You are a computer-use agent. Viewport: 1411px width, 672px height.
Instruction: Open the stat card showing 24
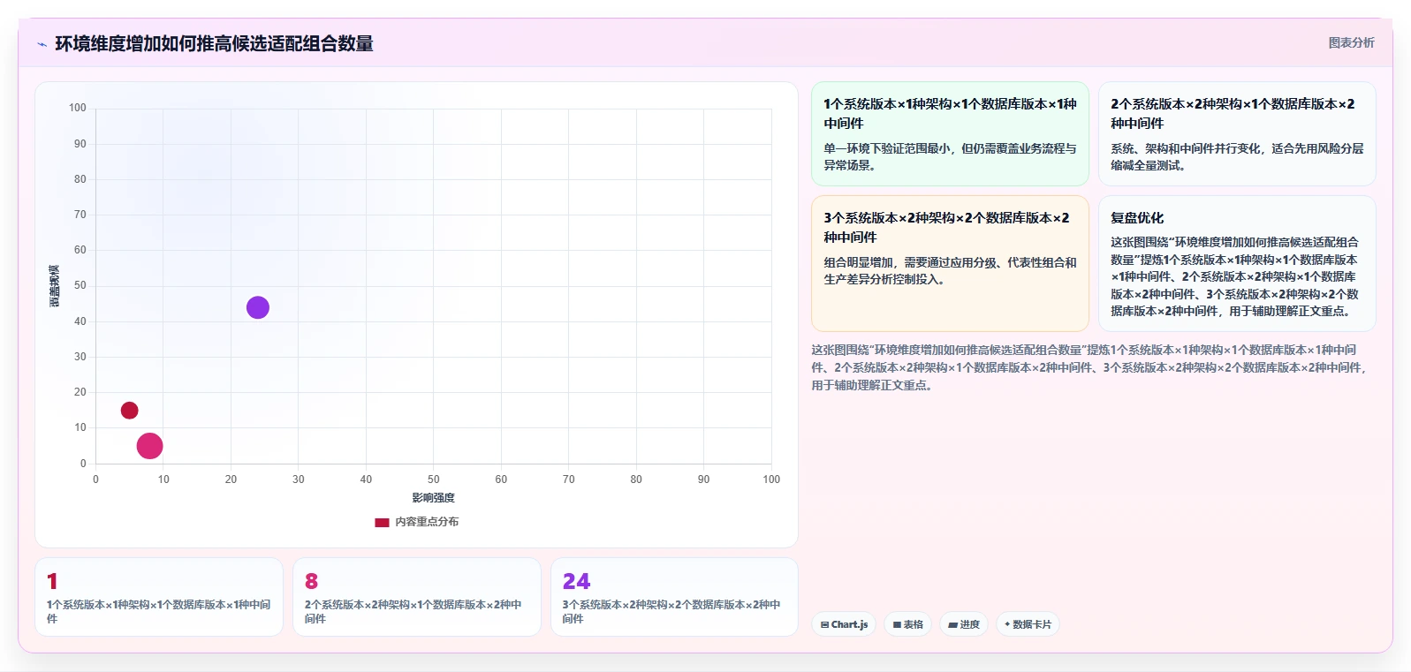674,597
